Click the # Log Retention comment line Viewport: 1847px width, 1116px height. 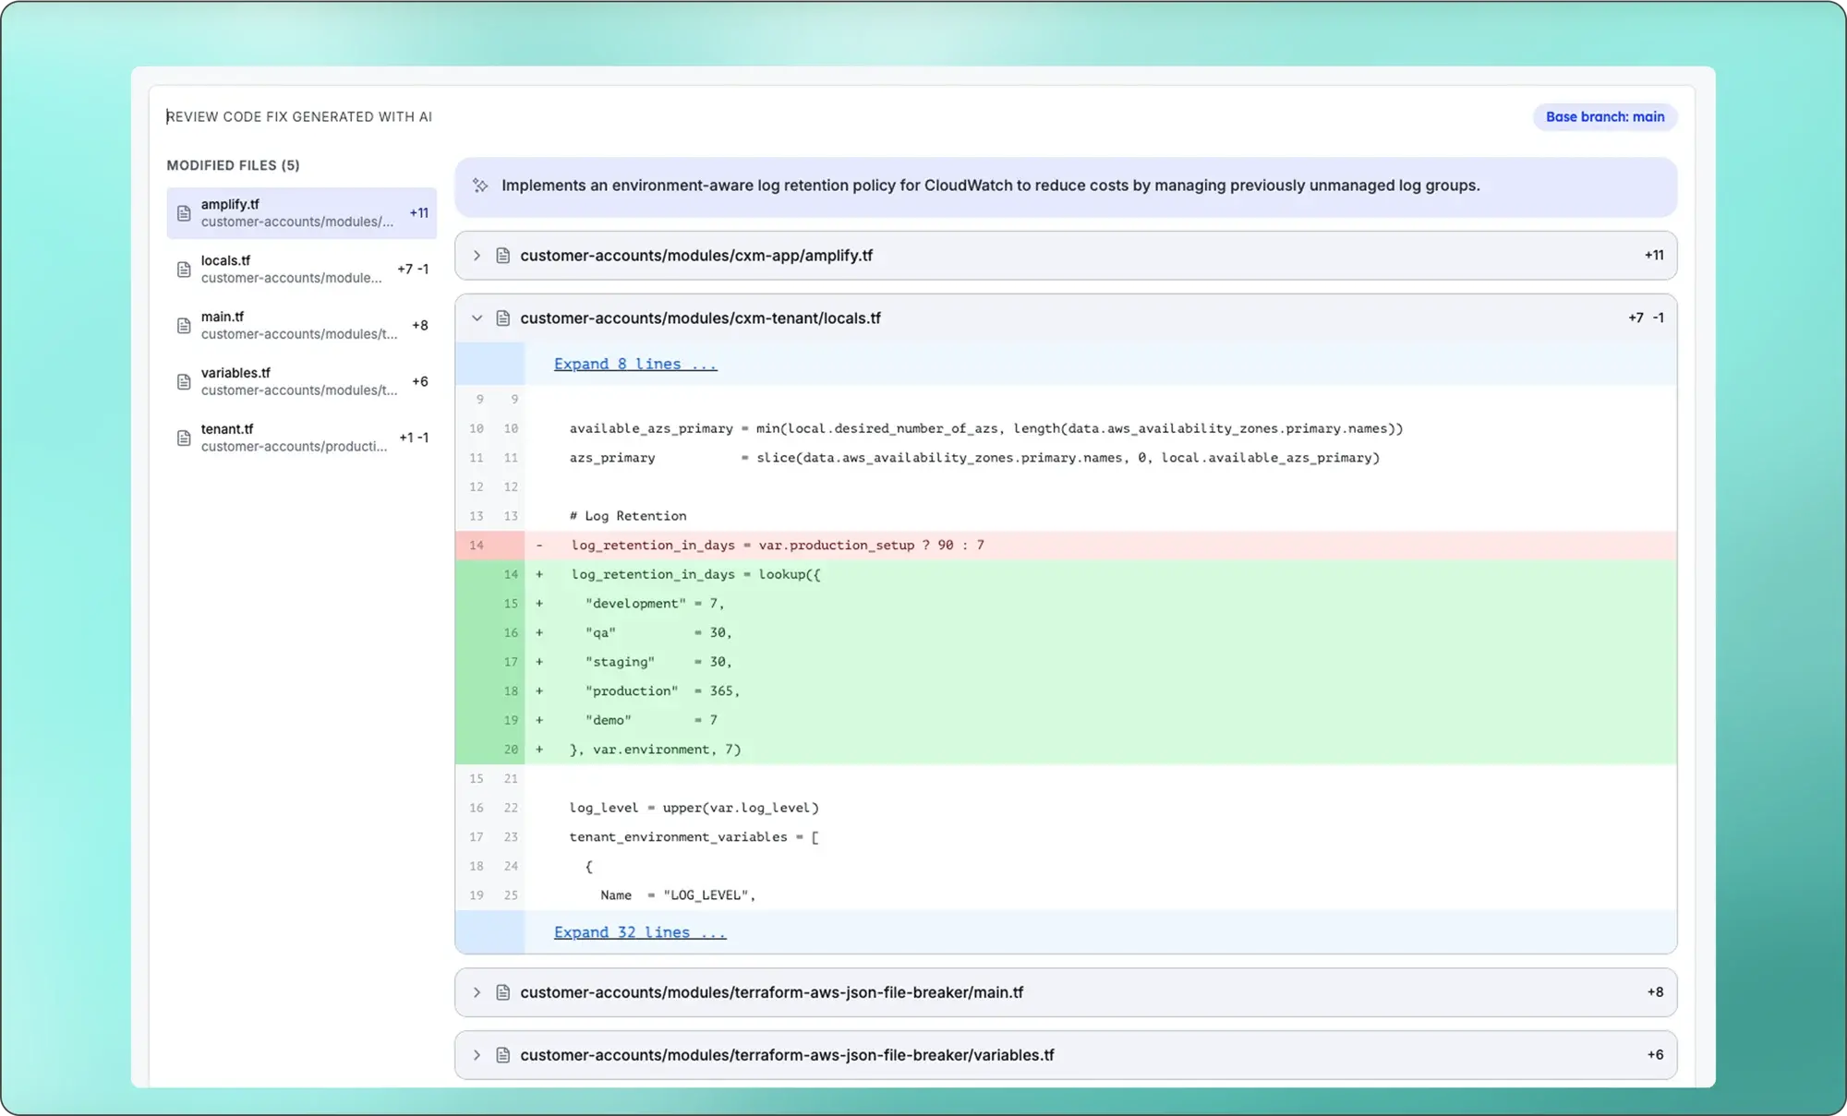[1066, 517]
